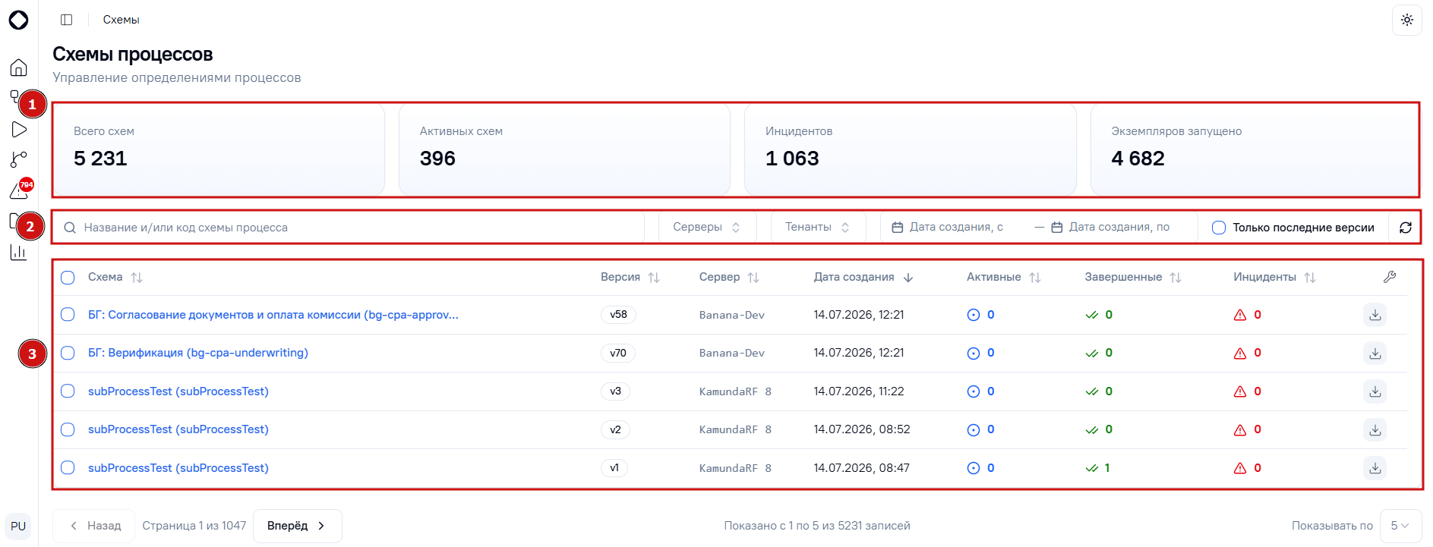Open the statistics bar chart sidebar icon
This screenshot has height=547, width=1433.
(x=19, y=252)
